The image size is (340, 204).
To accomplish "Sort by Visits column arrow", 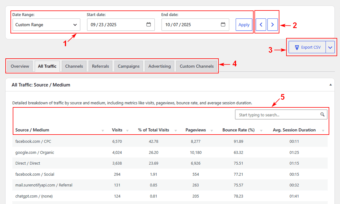I will coord(127,130).
